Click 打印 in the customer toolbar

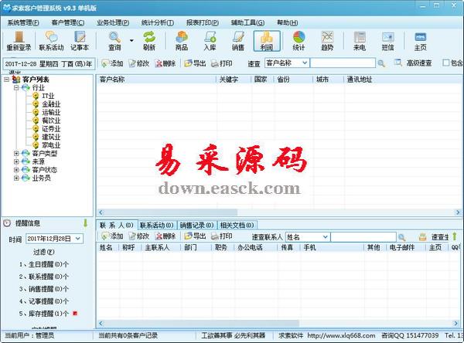click(x=221, y=63)
